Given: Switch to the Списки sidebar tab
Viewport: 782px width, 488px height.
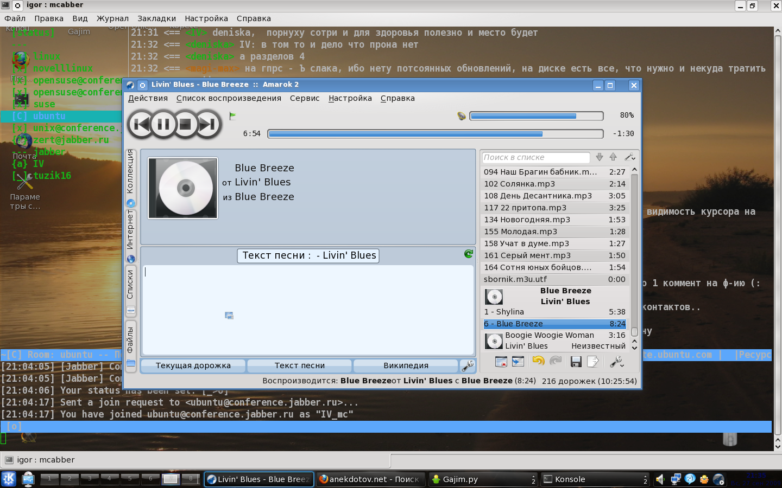Looking at the screenshot, I should pos(130,291).
